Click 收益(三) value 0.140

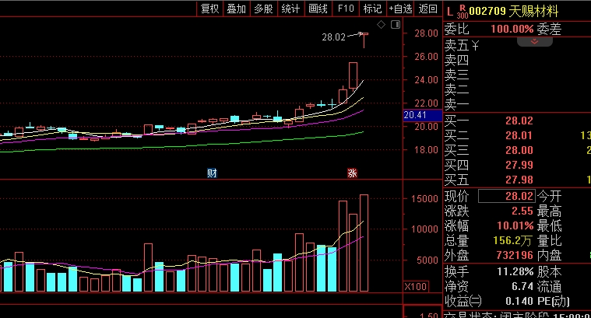519,301
